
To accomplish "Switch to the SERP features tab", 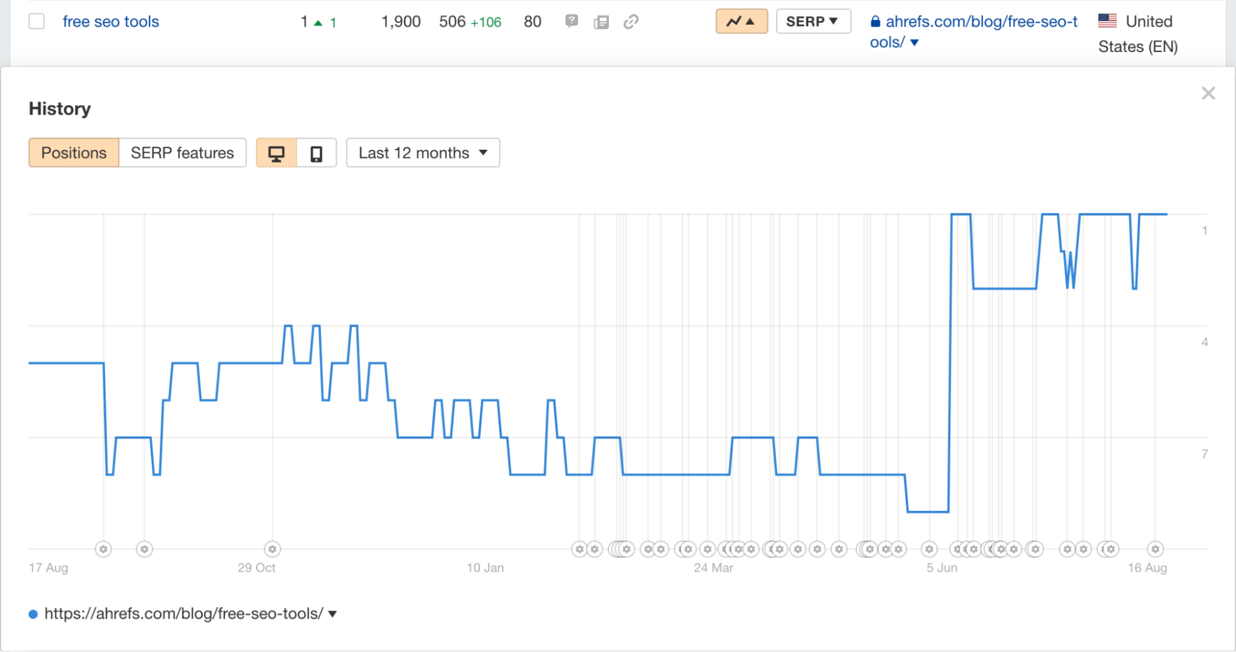I will pos(182,152).
